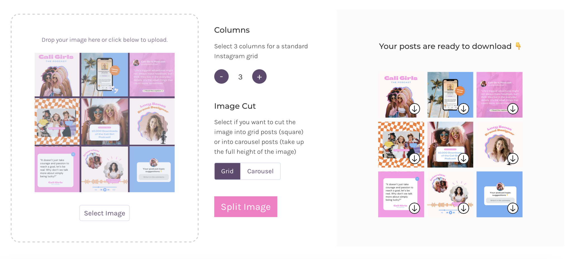Decrease the column count
Image resolution: width=572 pixels, height=259 pixels.
(x=221, y=76)
